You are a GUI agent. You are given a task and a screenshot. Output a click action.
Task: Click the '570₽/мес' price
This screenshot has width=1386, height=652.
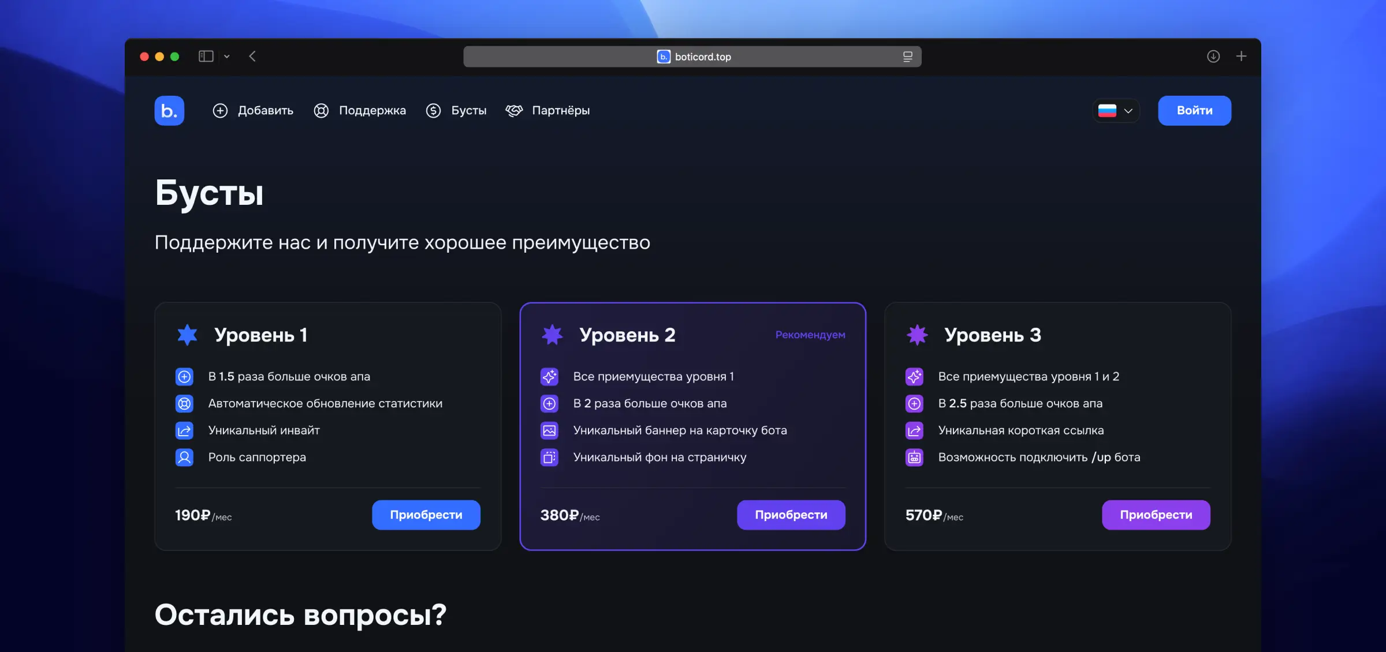(x=934, y=515)
